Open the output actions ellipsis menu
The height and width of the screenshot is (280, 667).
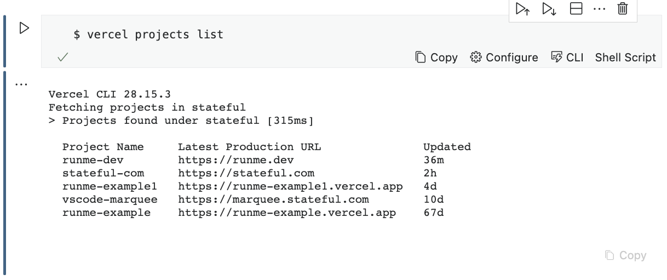pyautogui.click(x=22, y=85)
